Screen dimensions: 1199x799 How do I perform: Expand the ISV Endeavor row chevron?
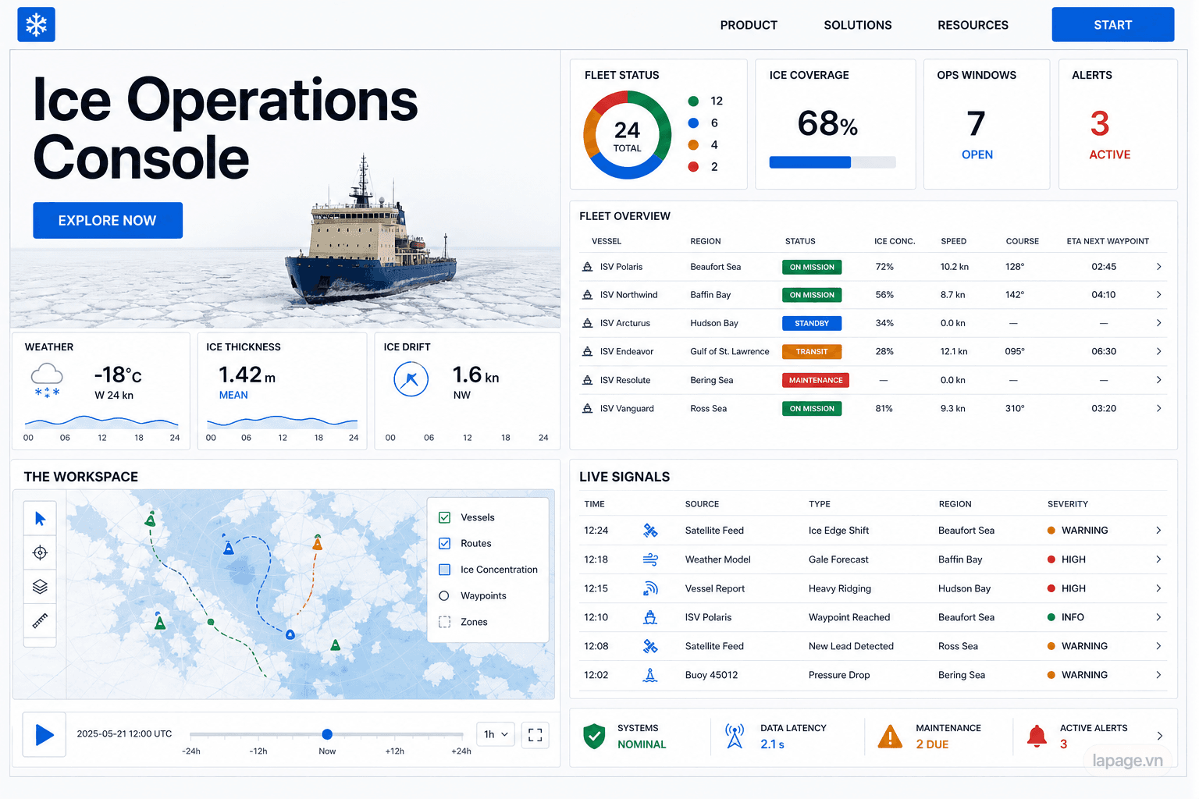coord(1158,352)
